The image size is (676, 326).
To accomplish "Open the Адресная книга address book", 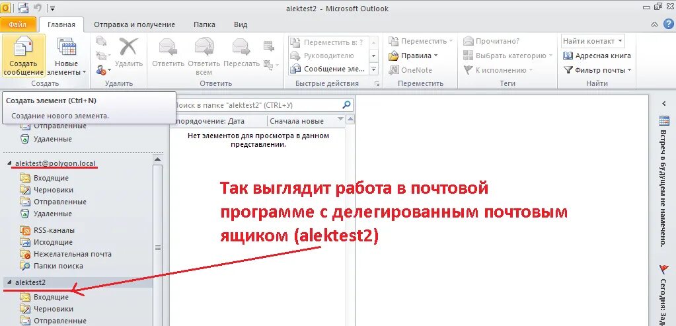I will click(597, 56).
